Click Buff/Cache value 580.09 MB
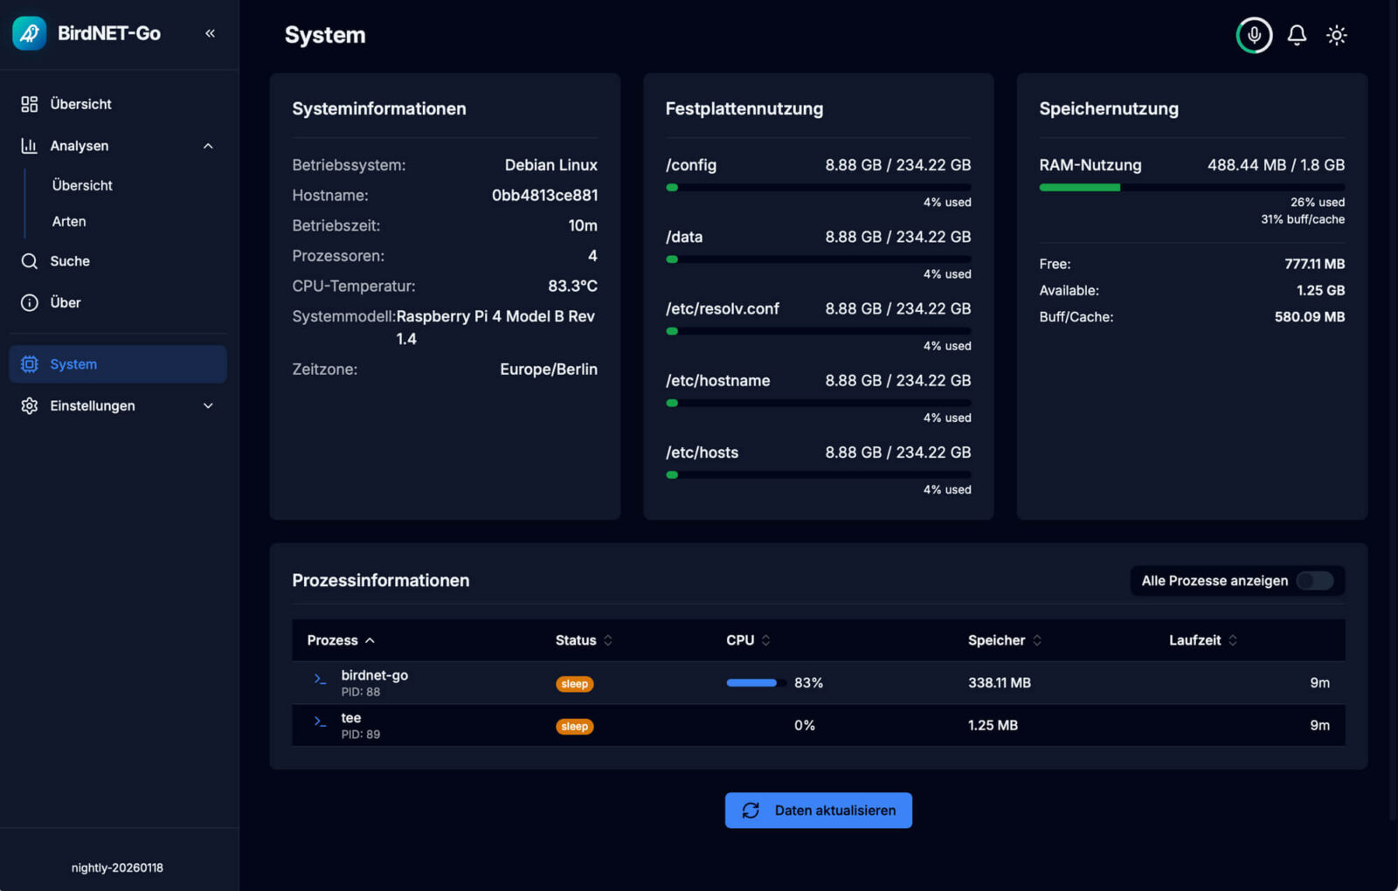Image resolution: width=1398 pixels, height=891 pixels. pyautogui.click(x=1309, y=317)
